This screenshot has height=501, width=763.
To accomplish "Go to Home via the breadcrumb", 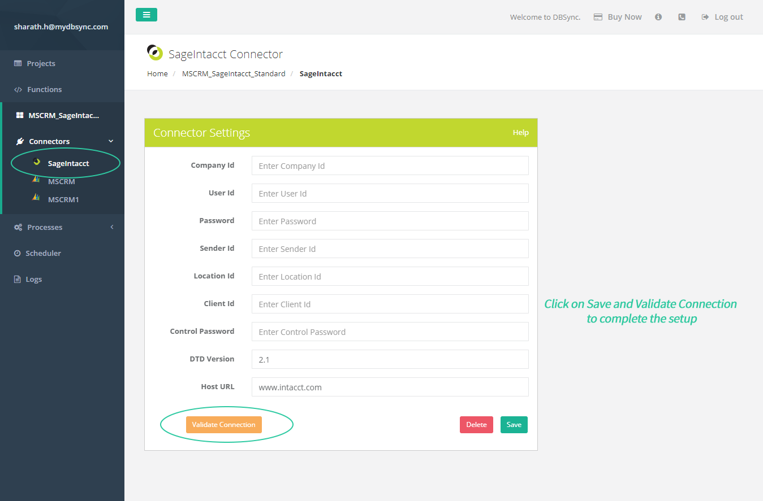I will point(157,73).
